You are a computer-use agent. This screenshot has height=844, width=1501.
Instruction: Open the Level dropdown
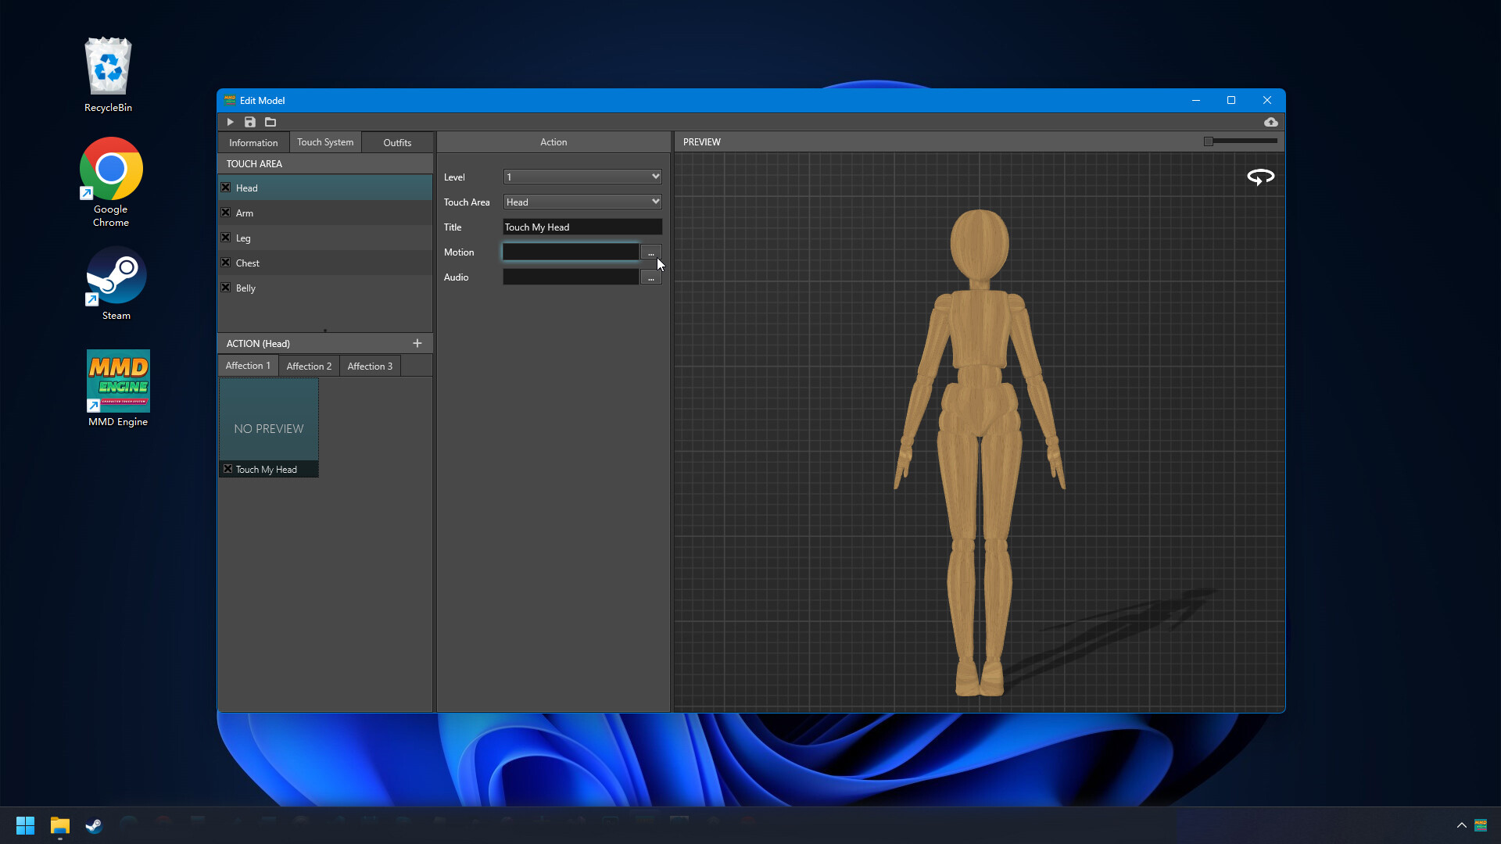pyautogui.click(x=582, y=177)
